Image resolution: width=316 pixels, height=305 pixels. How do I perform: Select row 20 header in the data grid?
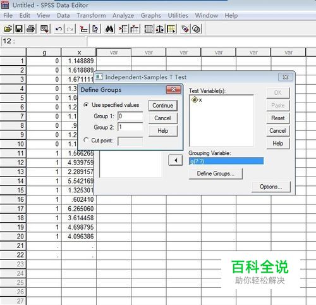13,236
